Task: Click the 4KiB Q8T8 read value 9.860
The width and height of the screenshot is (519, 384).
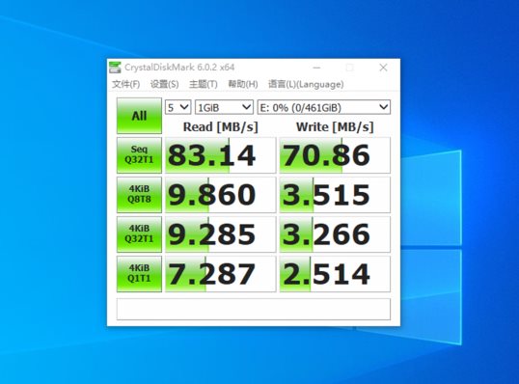Action: 221,195
